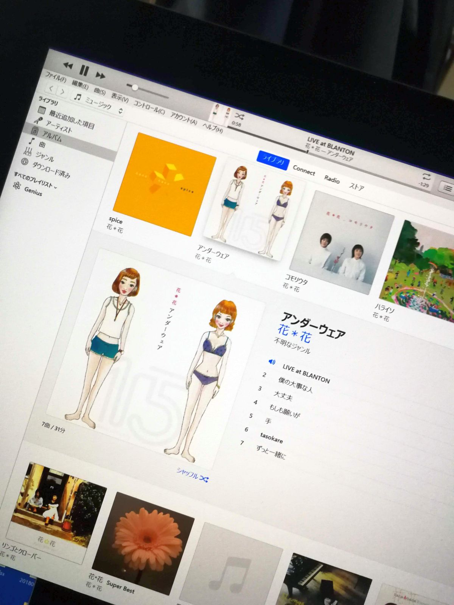The image size is (454, 605).
Task: Click the ハライソ album title text
Action: 385,308
